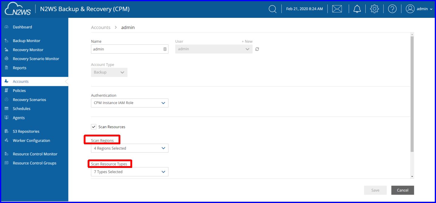
Task: Open S3 Repositories page
Action: [26, 131]
